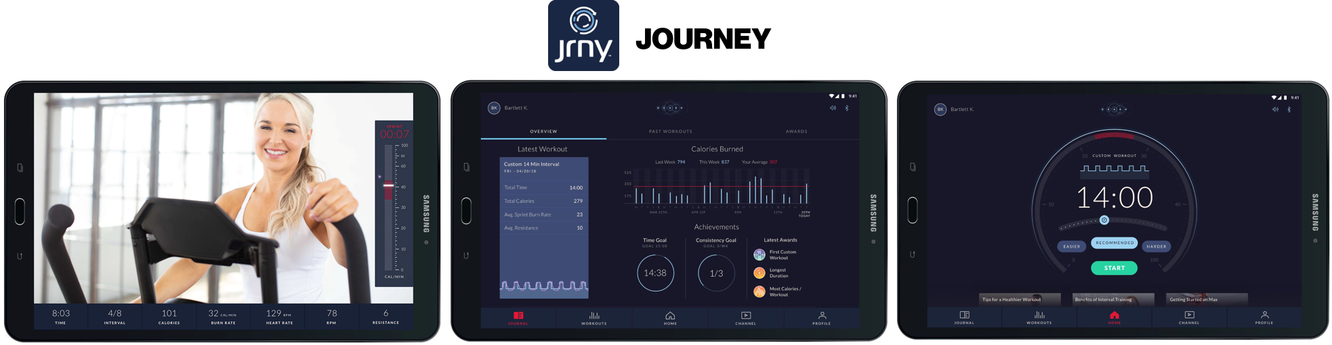Tap the JRNY top-center logo in right tablet
The width and height of the screenshot is (1332, 345).
1115,109
